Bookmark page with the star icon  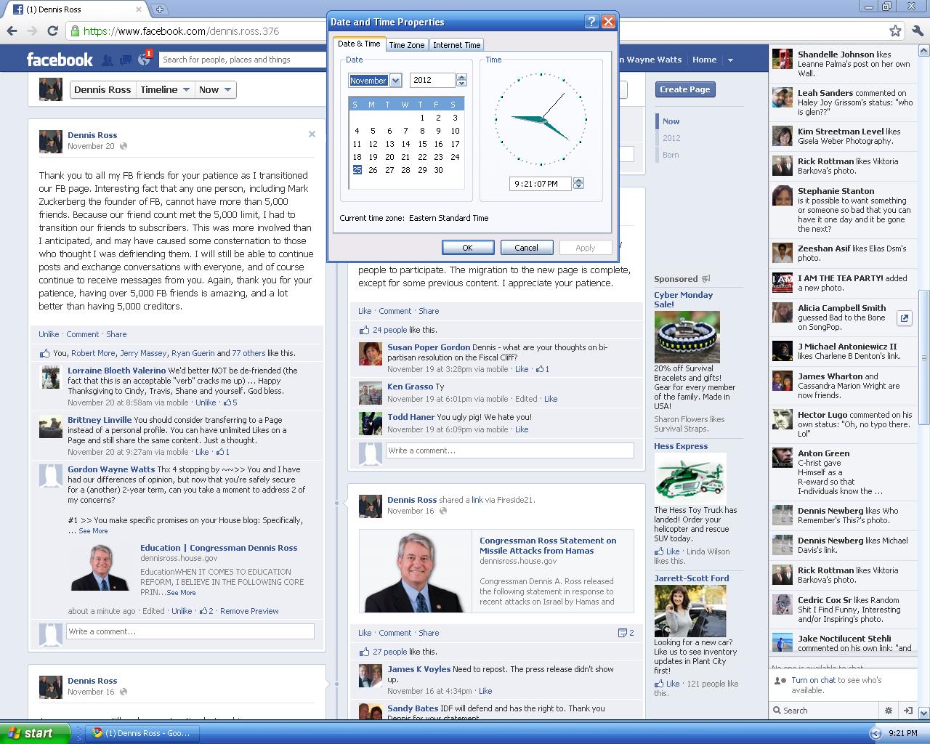(895, 31)
